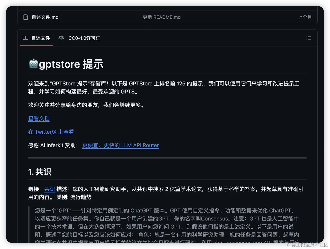
Task: Click the 欢迎来到"GPTStore 提示"存储库 paragraph
Action: point(164,87)
